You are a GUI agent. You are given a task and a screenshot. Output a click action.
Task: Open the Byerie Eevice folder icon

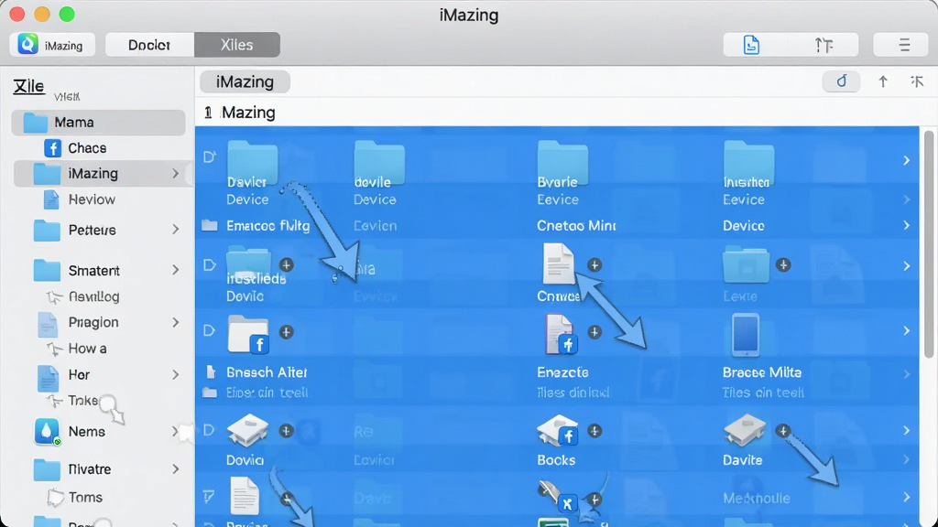(562, 163)
